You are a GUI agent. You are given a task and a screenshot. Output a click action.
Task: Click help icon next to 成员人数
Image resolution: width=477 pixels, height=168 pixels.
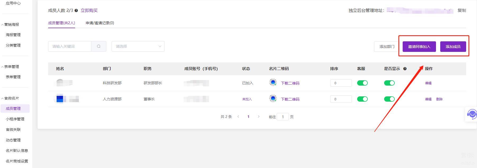76,11
